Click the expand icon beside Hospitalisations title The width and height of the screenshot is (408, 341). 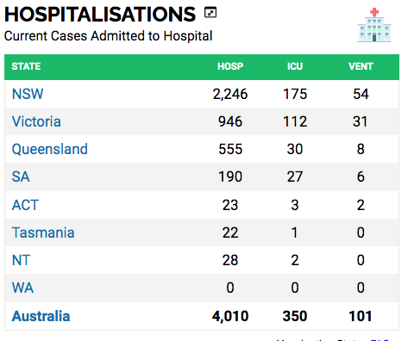click(210, 13)
